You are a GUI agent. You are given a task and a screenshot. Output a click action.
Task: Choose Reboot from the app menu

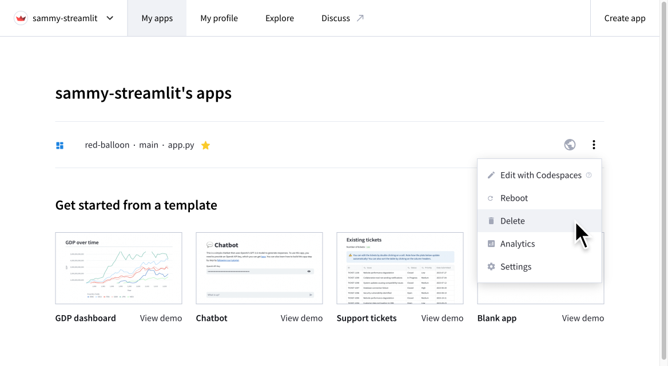coord(514,198)
